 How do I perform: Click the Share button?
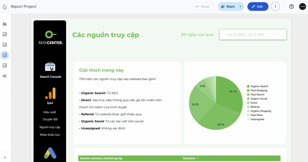(x=227, y=7)
